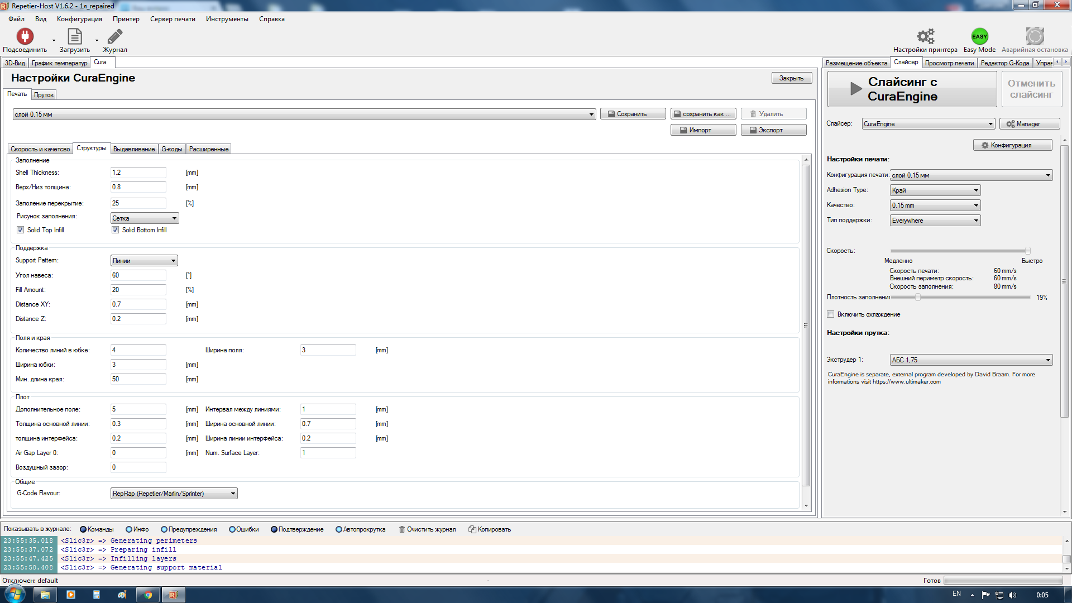
Task: Click the Закрыть button
Action: [x=791, y=78]
